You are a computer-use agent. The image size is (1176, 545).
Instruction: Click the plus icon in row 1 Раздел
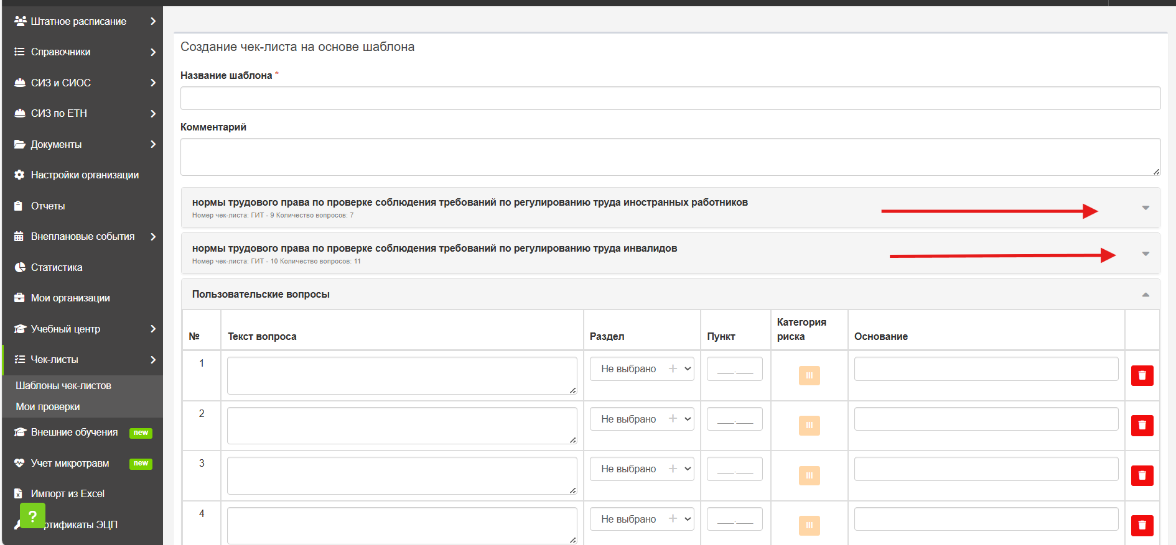673,369
